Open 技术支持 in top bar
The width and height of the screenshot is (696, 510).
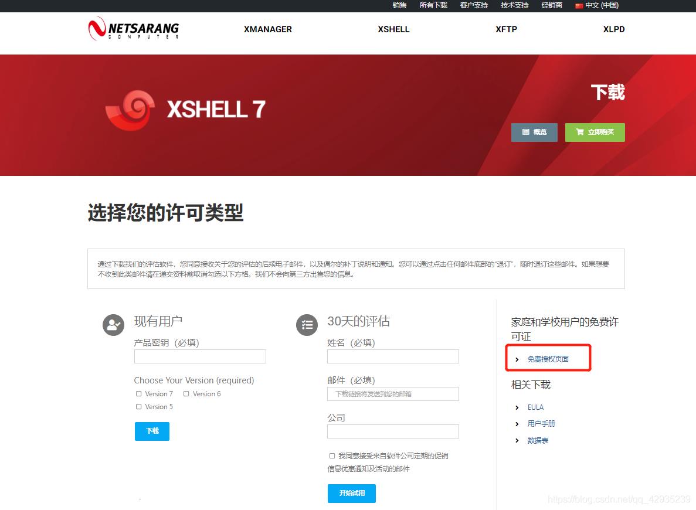click(x=514, y=5)
